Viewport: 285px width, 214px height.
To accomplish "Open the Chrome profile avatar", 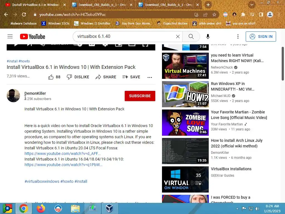I will coord(270,14).
